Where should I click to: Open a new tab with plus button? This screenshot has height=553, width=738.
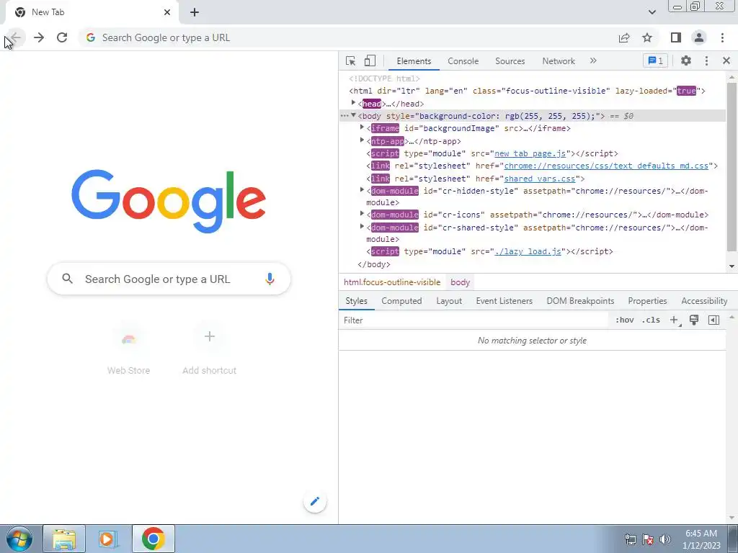pos(195,12)
